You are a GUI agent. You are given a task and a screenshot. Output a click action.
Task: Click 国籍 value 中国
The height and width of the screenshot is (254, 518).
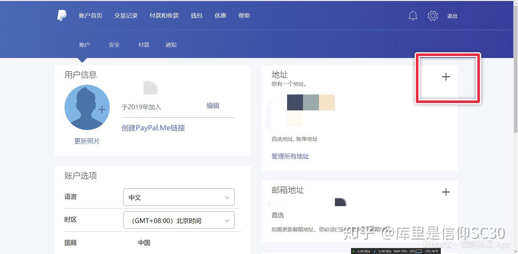point(144,243)
